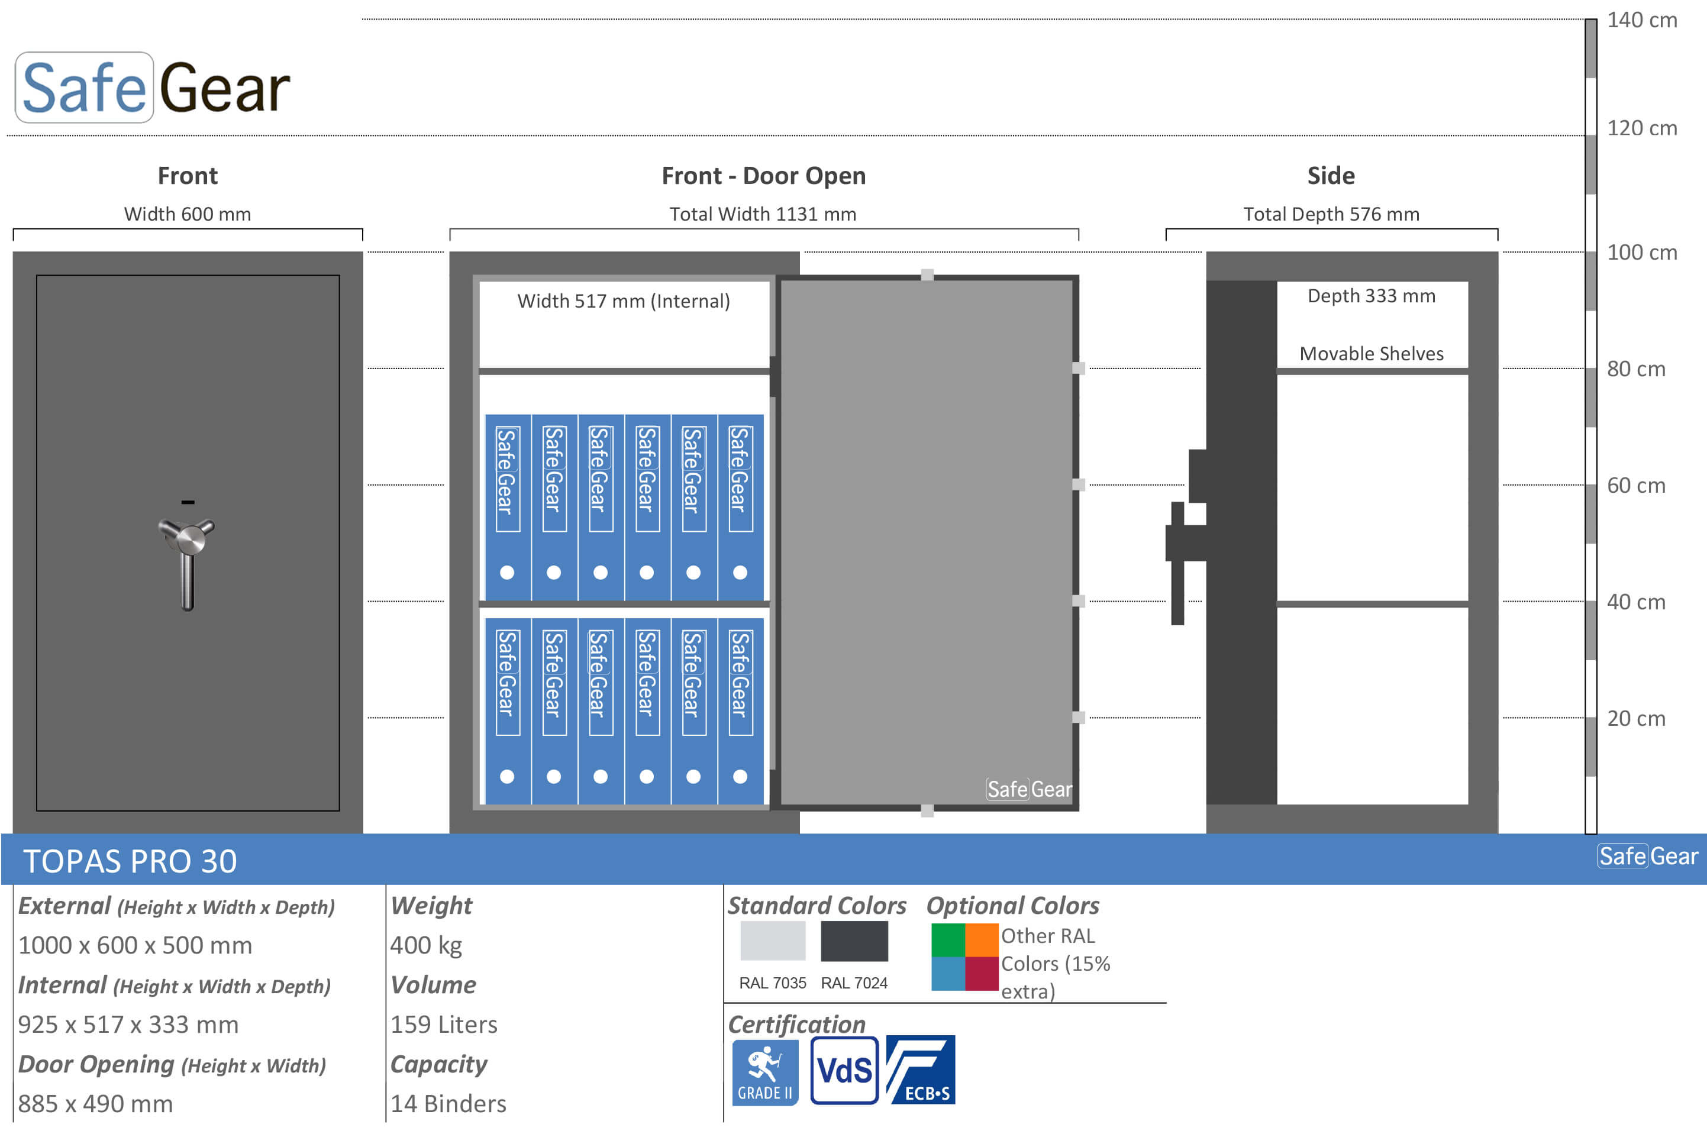Screen dimensions: 1707x1134
Task: Click the ECB-S certification logo
Action: click(x=920, y=1070)
